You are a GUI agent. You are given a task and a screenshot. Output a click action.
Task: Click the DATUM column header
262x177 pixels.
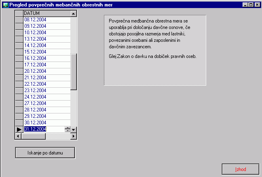(47, 13)
